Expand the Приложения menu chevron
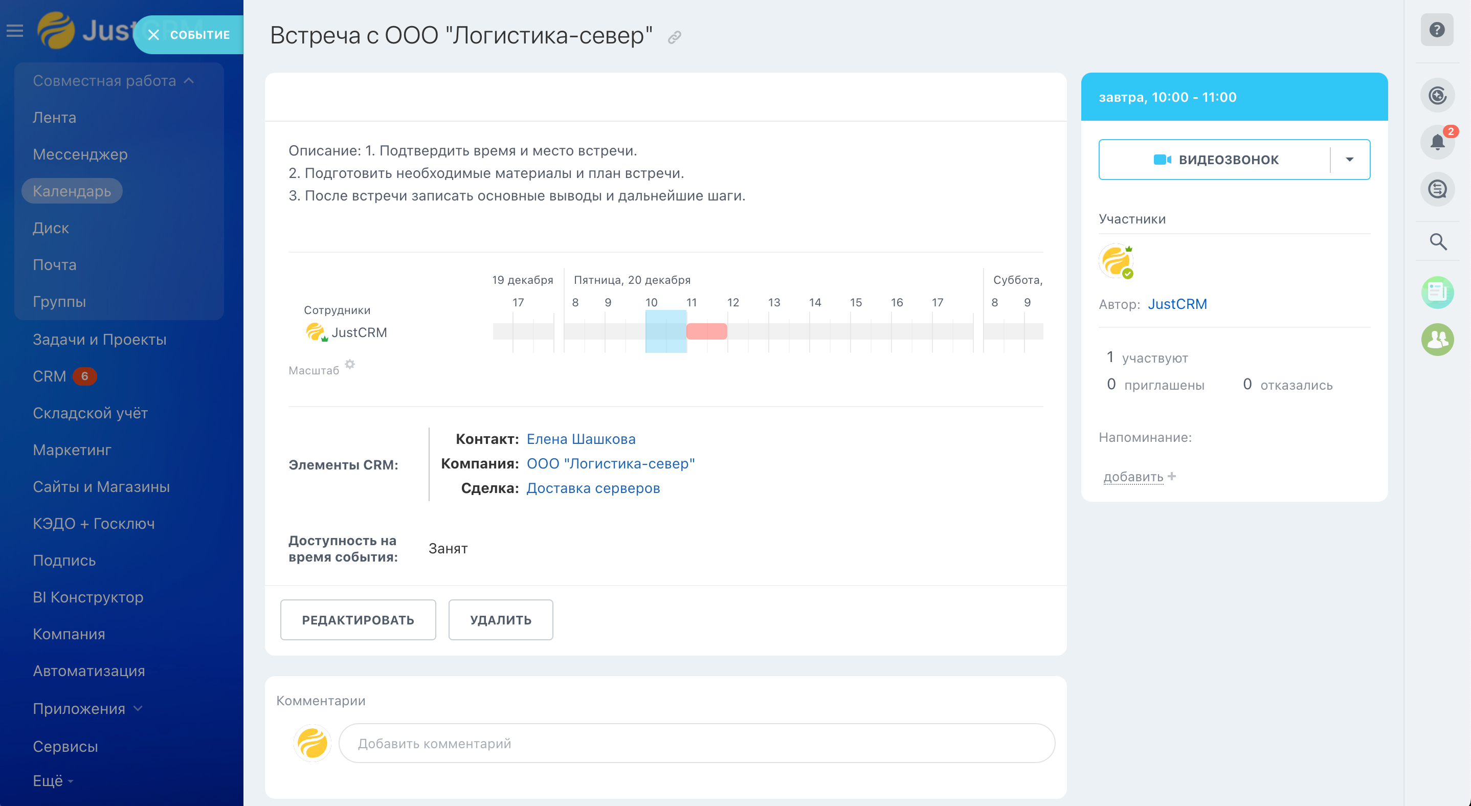The width and height of the screenshot is (1471, 806). point(138,708)
